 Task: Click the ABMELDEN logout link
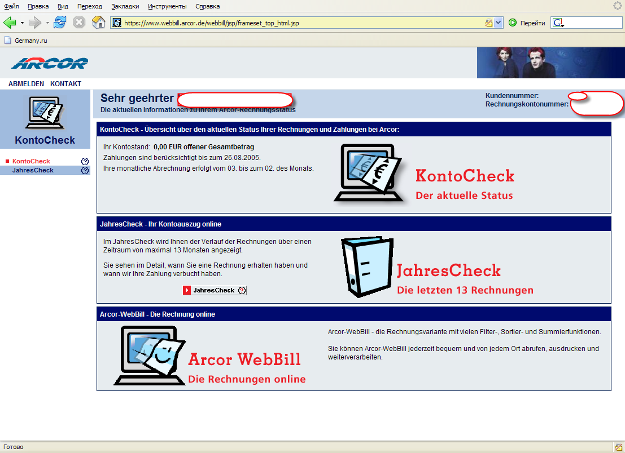tap(26, 84)
